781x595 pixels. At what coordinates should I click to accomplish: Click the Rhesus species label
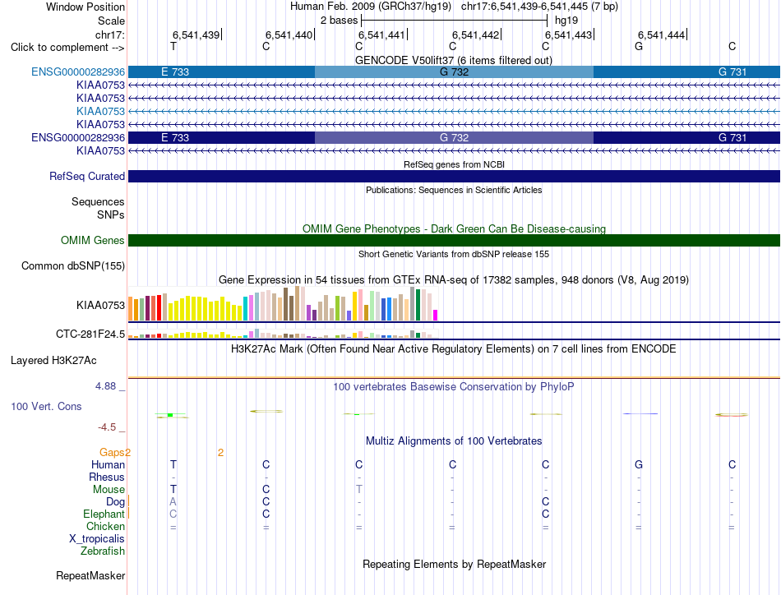(x=107, y=477)
